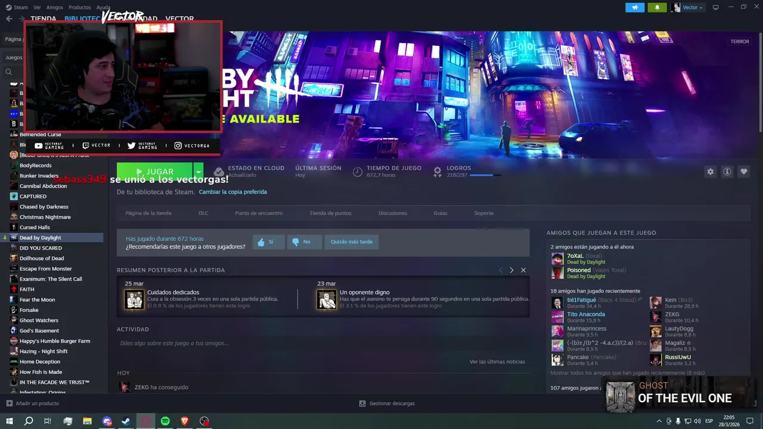Click the library search magnifier icon
Image resolution: width=763 pixels, height=429 pixels.
coord(8,71)
